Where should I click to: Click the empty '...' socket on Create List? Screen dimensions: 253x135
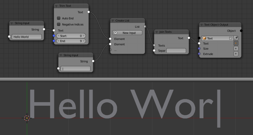110,50
